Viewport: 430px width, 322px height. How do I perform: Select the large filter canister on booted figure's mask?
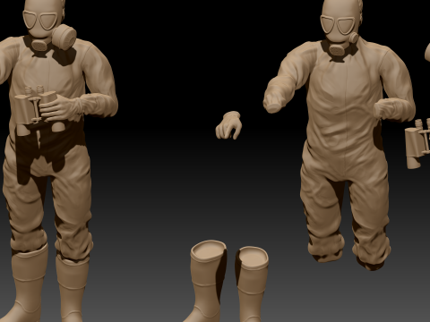point(64,37)
